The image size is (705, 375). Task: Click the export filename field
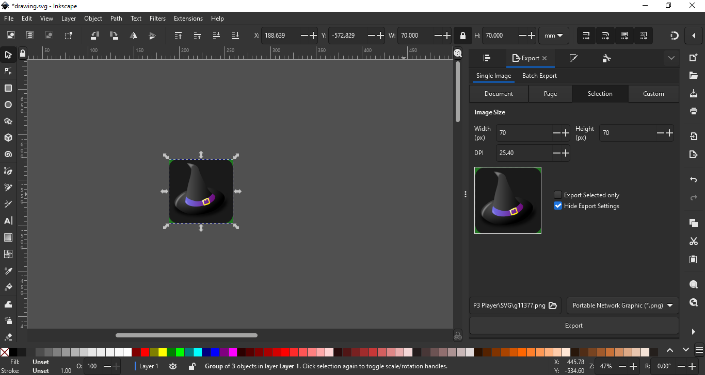pyautogui.click(x=509, y=305)
